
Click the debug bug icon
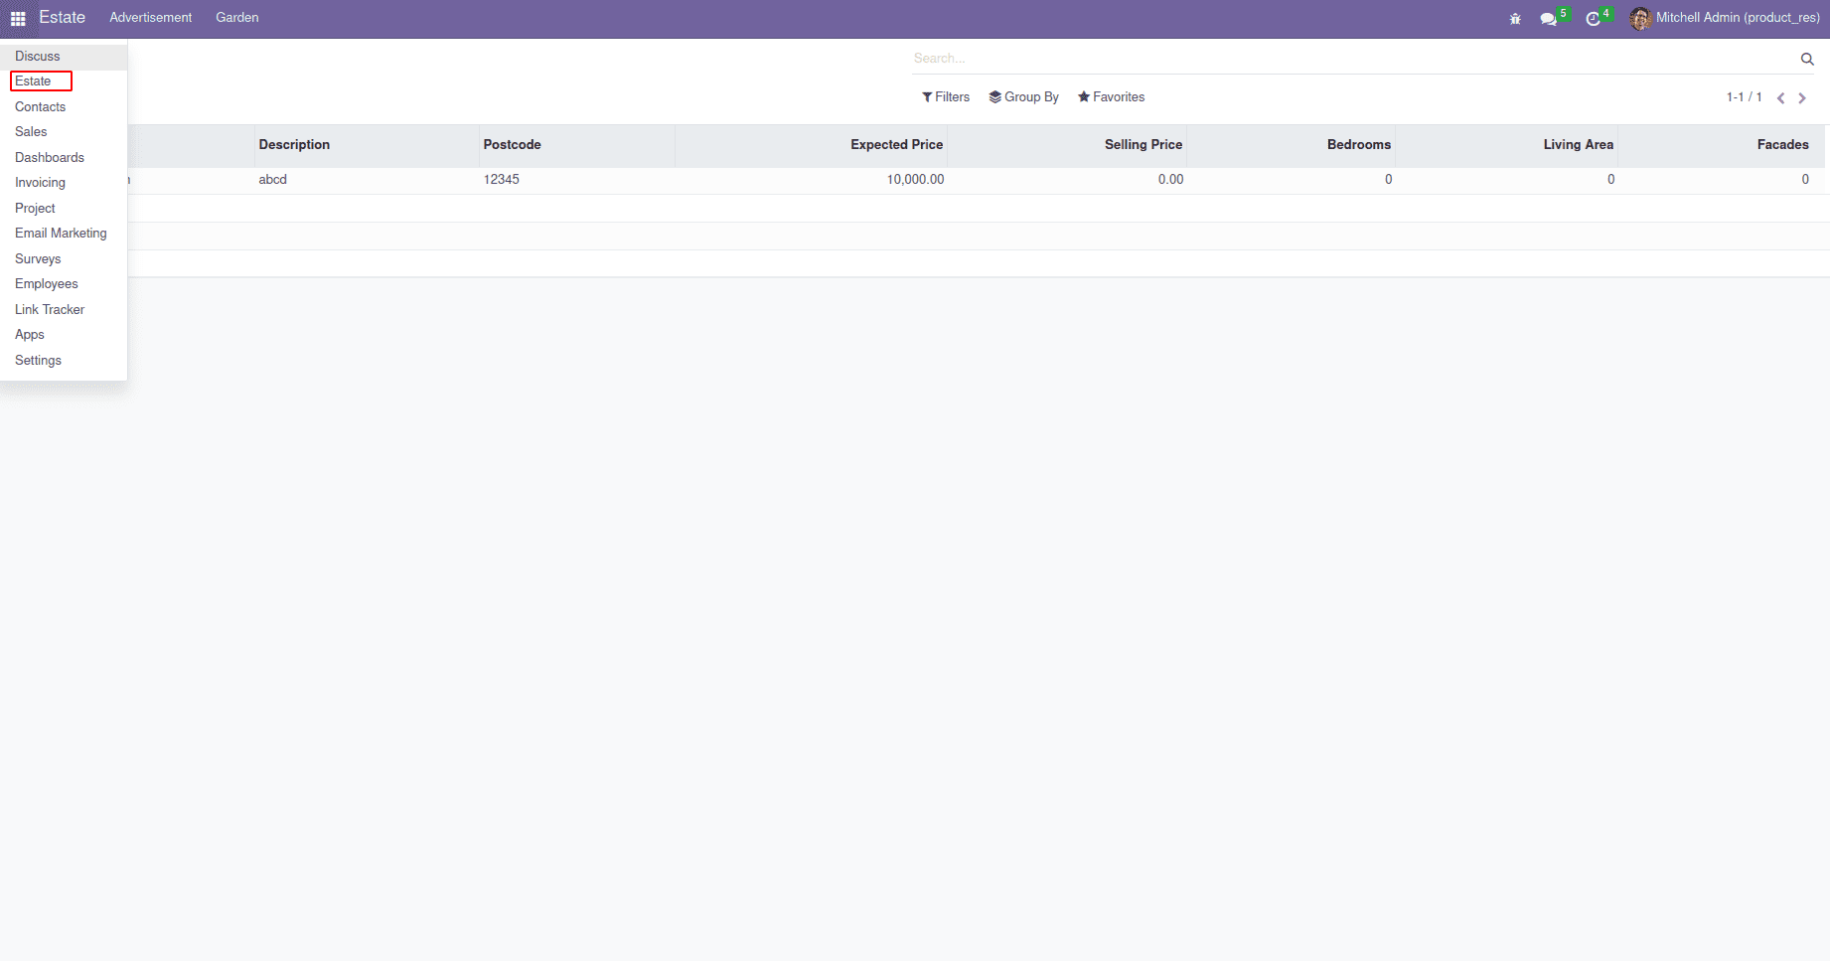1515,19
